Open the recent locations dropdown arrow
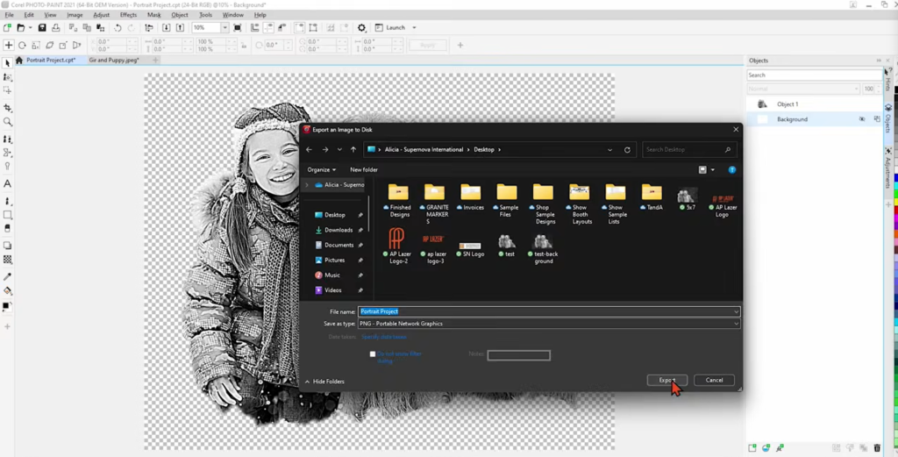 [x=339, y=149]
